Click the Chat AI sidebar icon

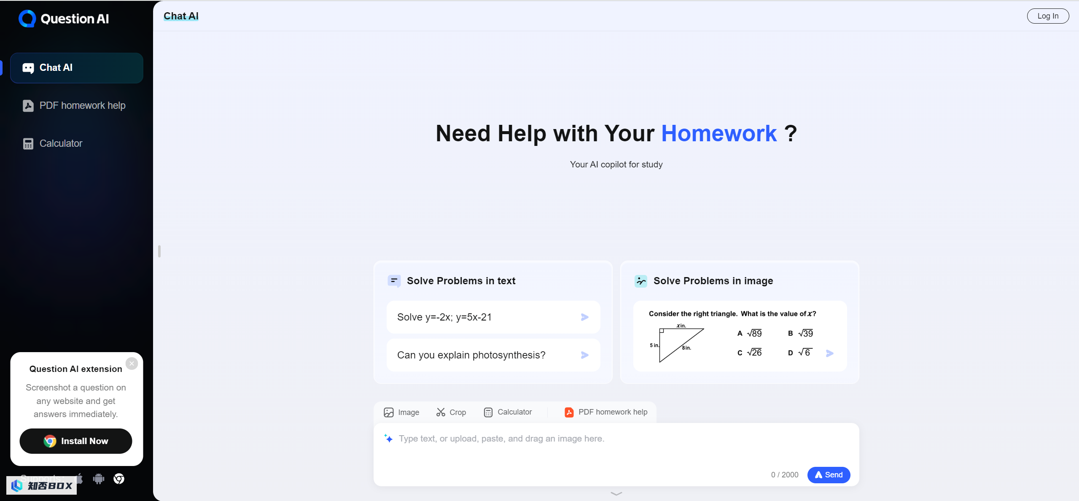click(27, 67)
